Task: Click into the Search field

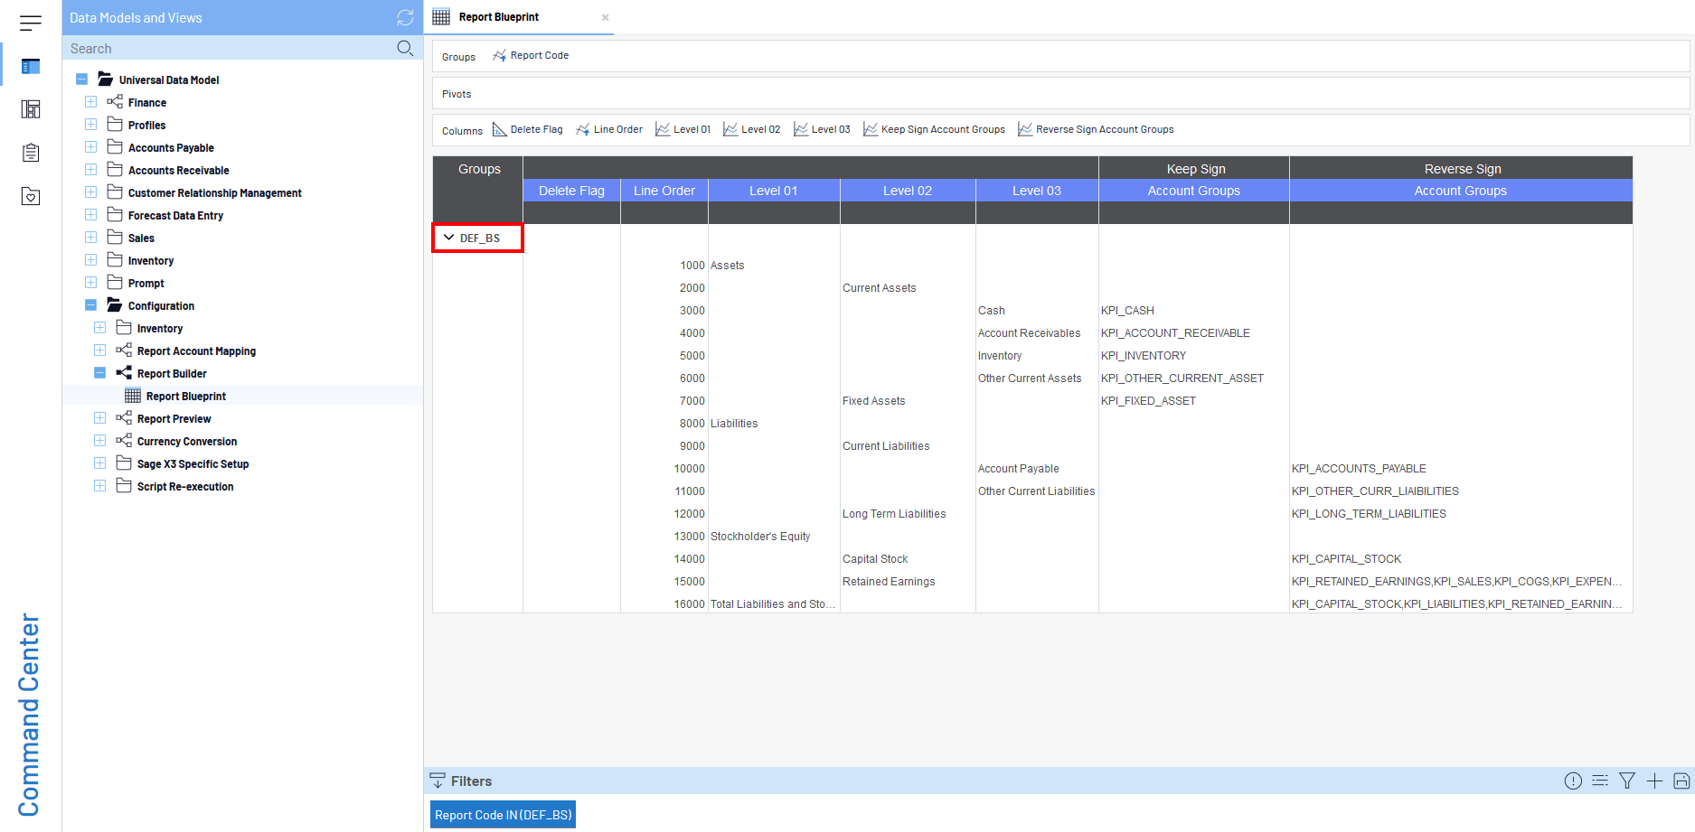Action: pos(226,49)
